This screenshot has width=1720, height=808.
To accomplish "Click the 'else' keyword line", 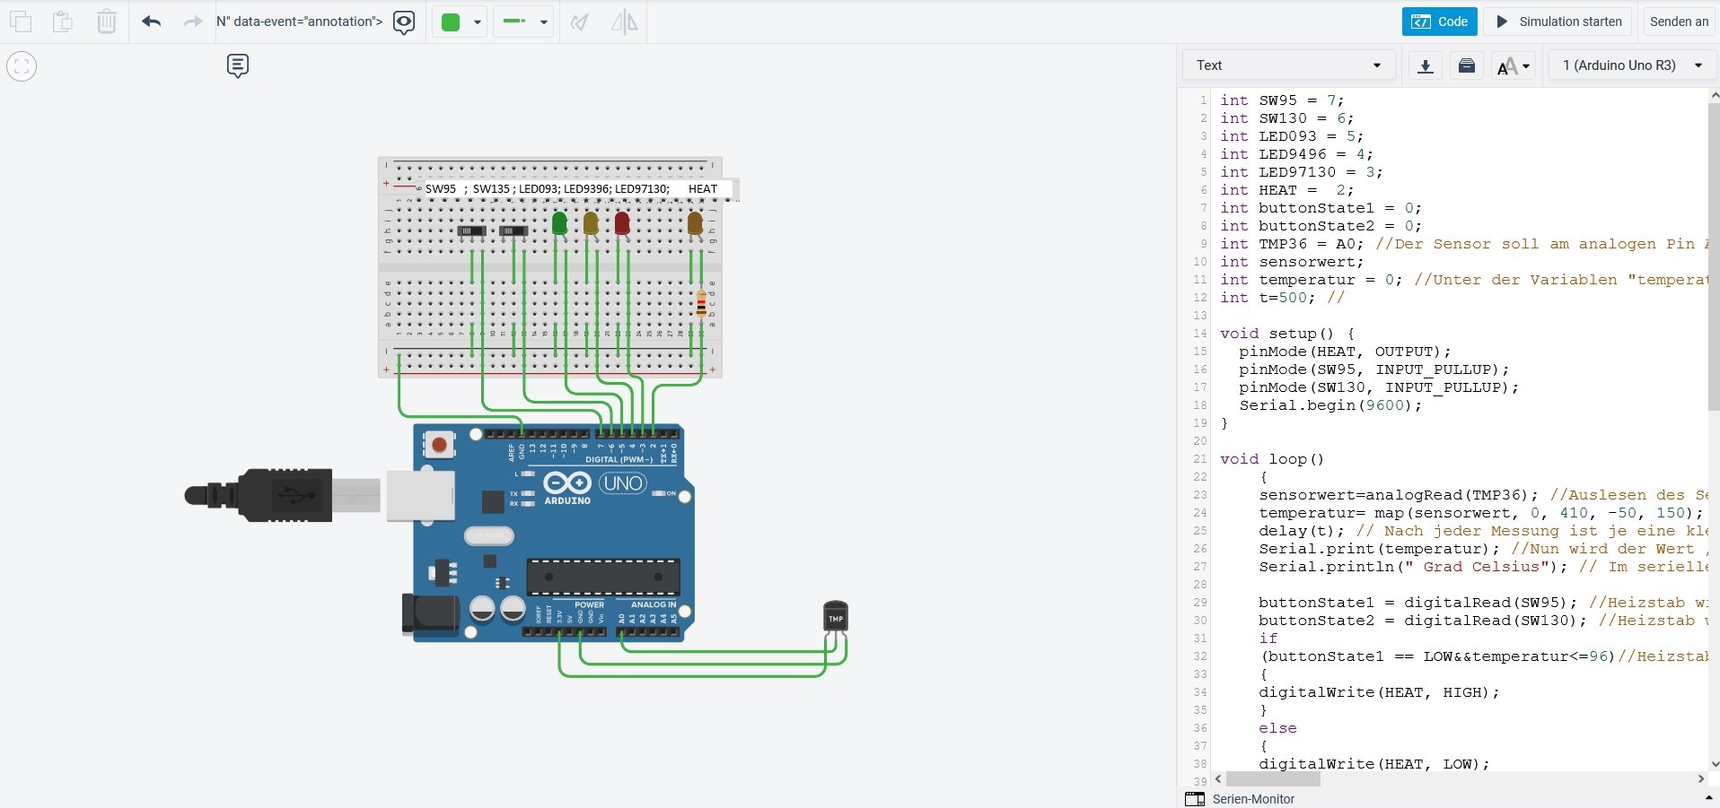I will pos(1277,728).
